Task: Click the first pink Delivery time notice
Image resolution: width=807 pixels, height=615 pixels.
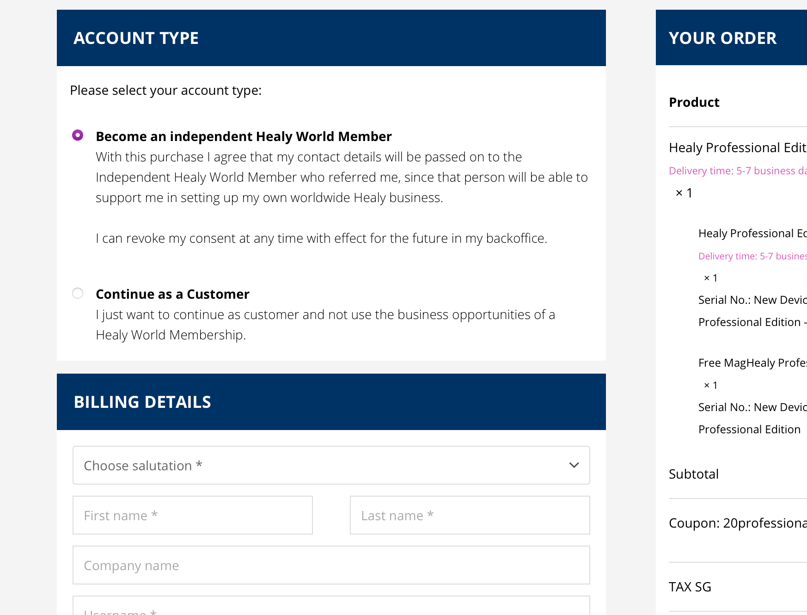Action: click(737, 171)
